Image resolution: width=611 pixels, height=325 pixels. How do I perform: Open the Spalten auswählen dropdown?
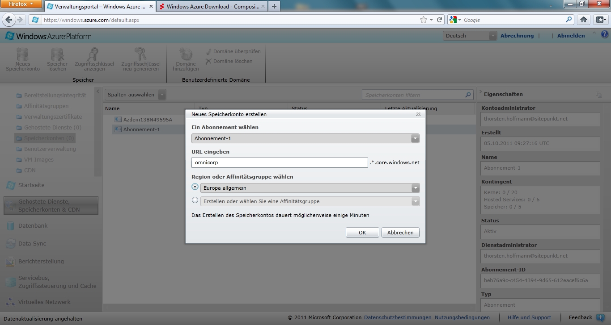tap(161, 95)
